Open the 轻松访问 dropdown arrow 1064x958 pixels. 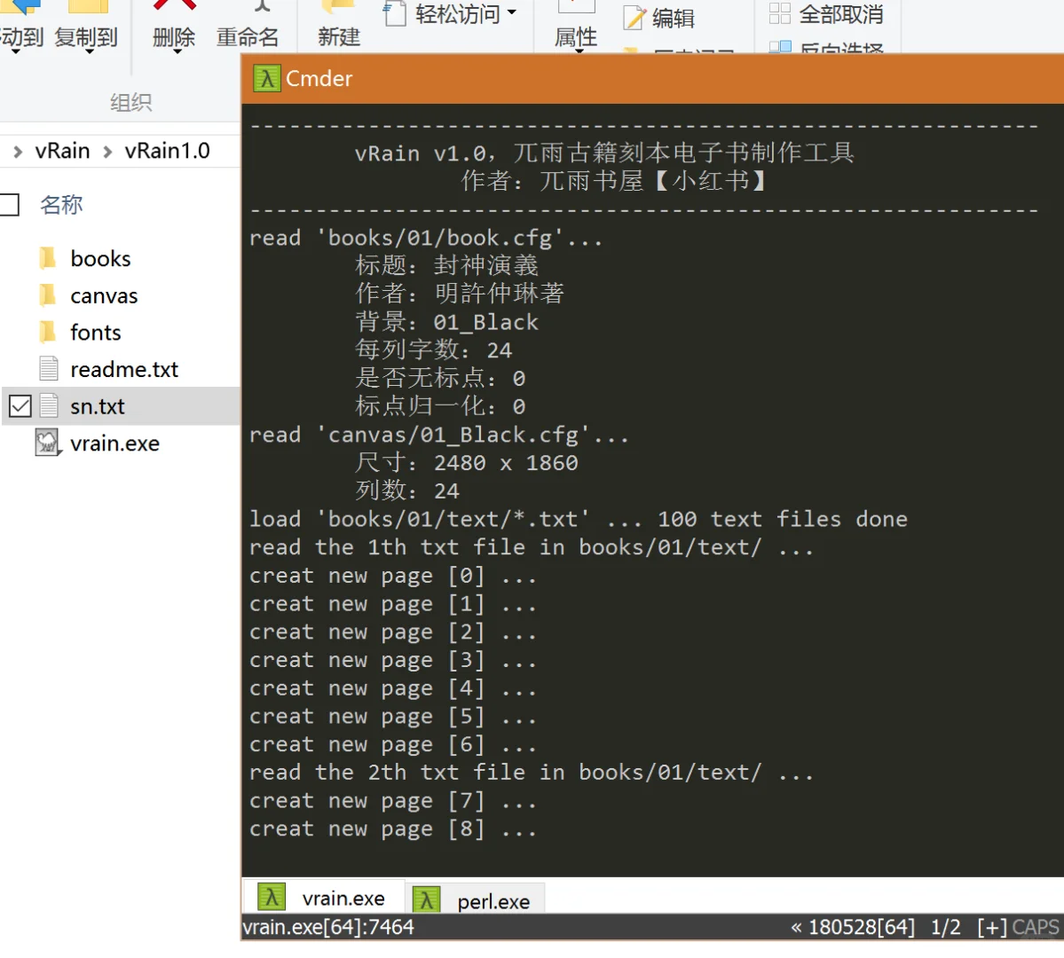(512, 12)
